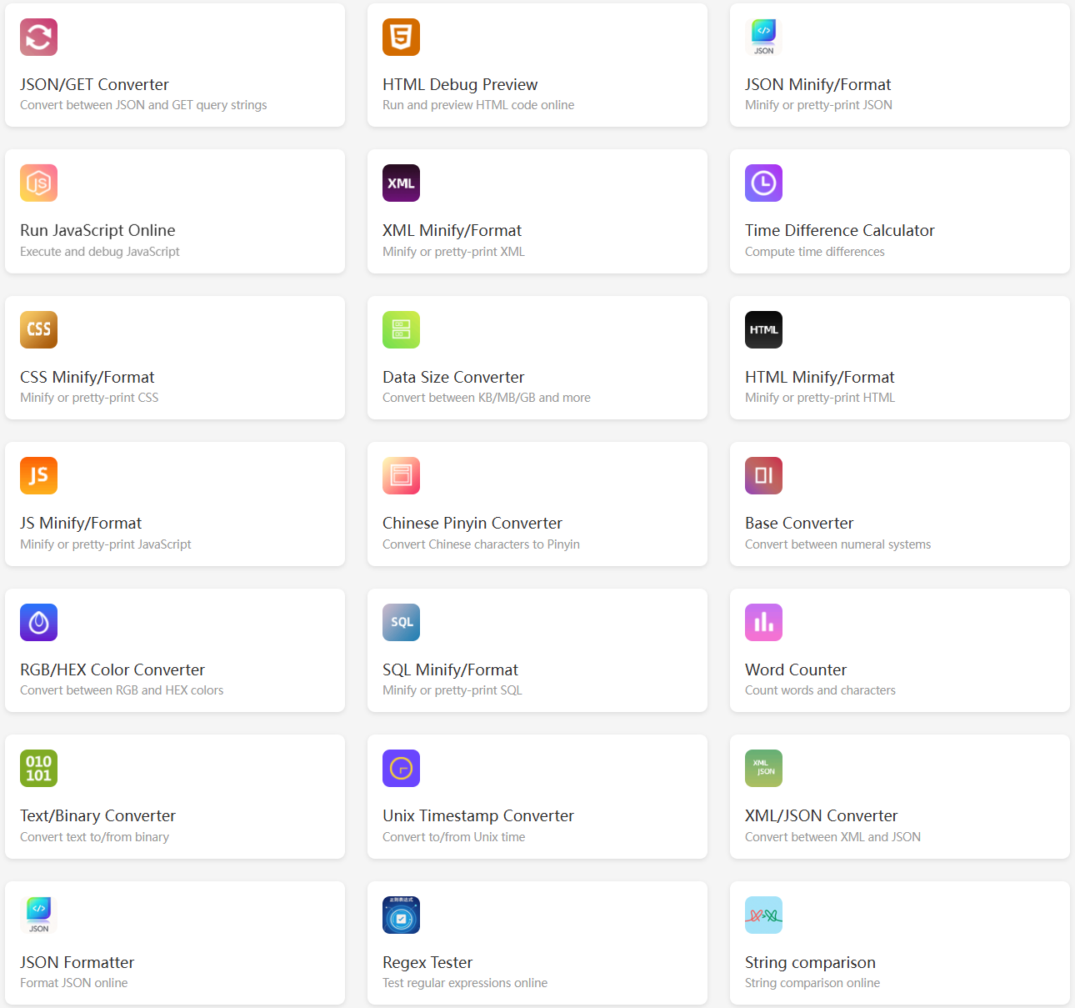Click the SQL icon
This screenshot has width=1075, height=1008.
[401, 622]
